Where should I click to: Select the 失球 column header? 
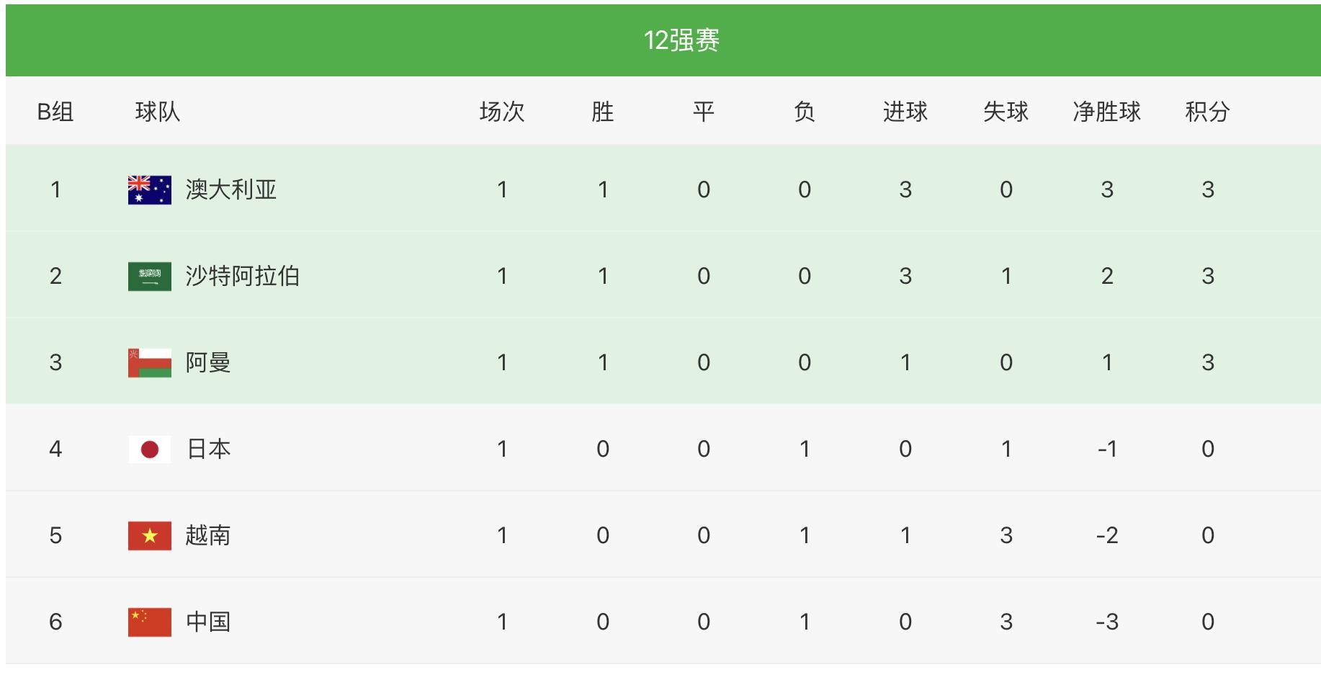(x=1006, y=112)
